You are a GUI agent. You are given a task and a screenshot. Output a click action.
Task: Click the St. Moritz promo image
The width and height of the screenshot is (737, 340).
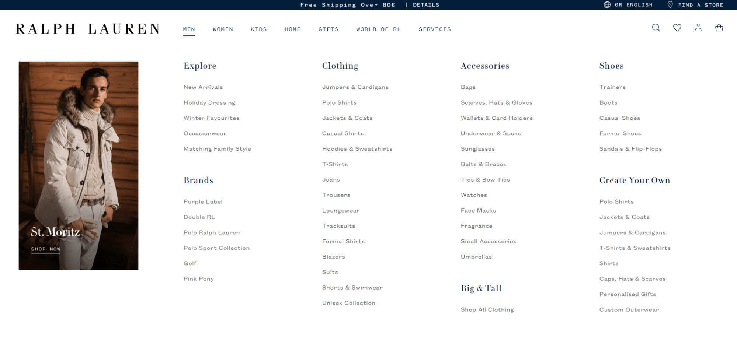[x=79, y=166]
